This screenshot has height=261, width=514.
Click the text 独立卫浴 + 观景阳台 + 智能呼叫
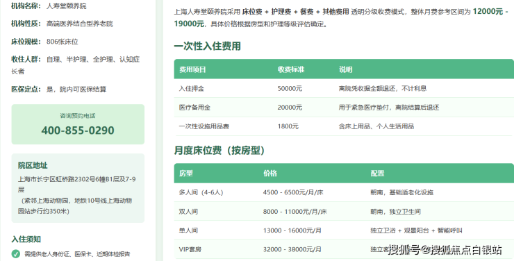tap(416, 230)
